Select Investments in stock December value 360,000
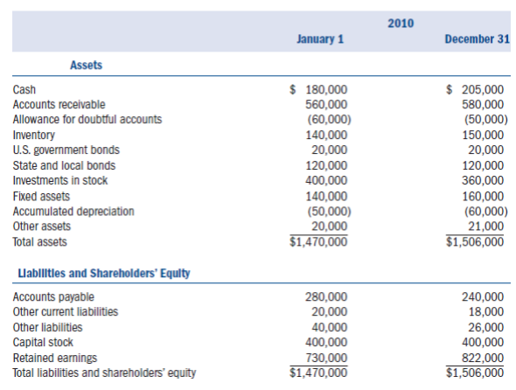Screen dimensions: 516x390 point(483,180)
